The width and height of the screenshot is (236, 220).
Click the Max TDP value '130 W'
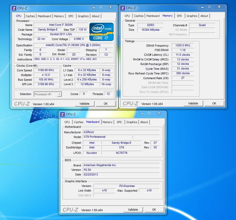click(82, 29)
